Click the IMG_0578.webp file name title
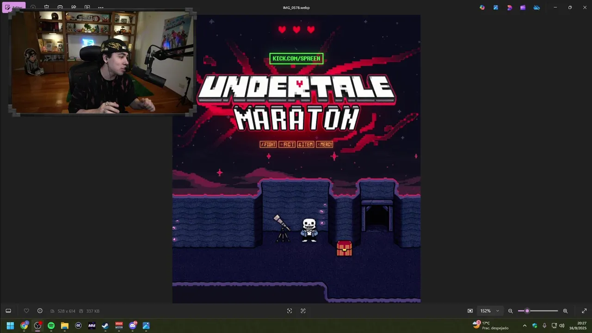Image resolution: width=592 pixels, height=333 pixels. click(296, 7)
